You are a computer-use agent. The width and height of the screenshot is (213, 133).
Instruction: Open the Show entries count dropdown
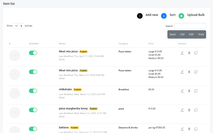(x=19, y=26)
